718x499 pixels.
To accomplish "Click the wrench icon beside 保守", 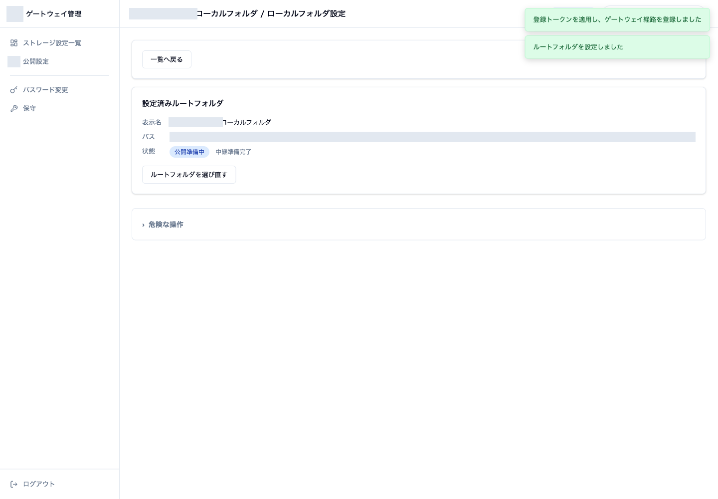I will [14, 108].
